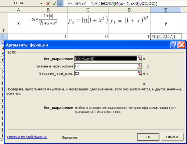The width and height of the screenshot is (187, 144).
Task: Click cell E2 being edited
Action: pyautogui.click(x=166, y=36)
